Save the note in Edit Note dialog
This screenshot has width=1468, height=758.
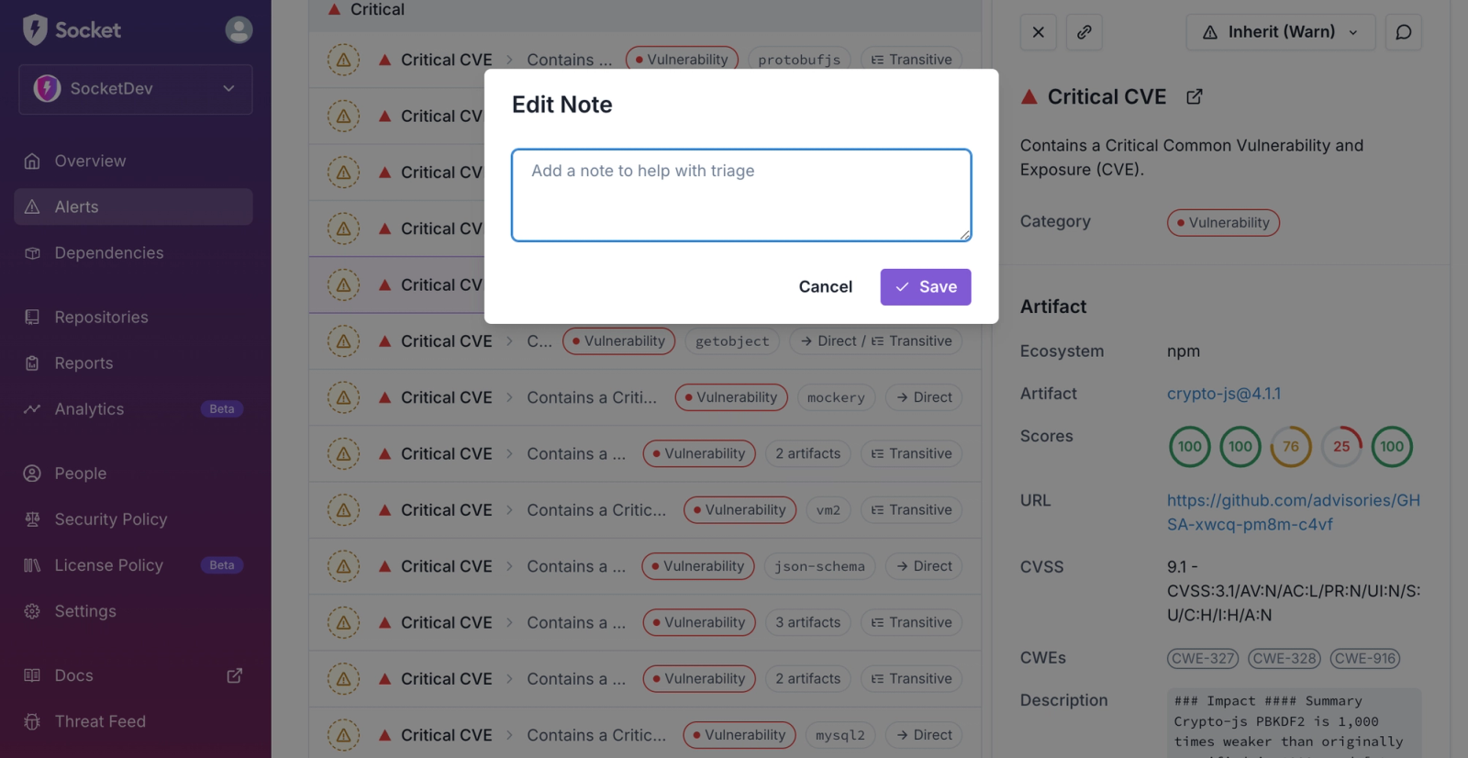925,287
